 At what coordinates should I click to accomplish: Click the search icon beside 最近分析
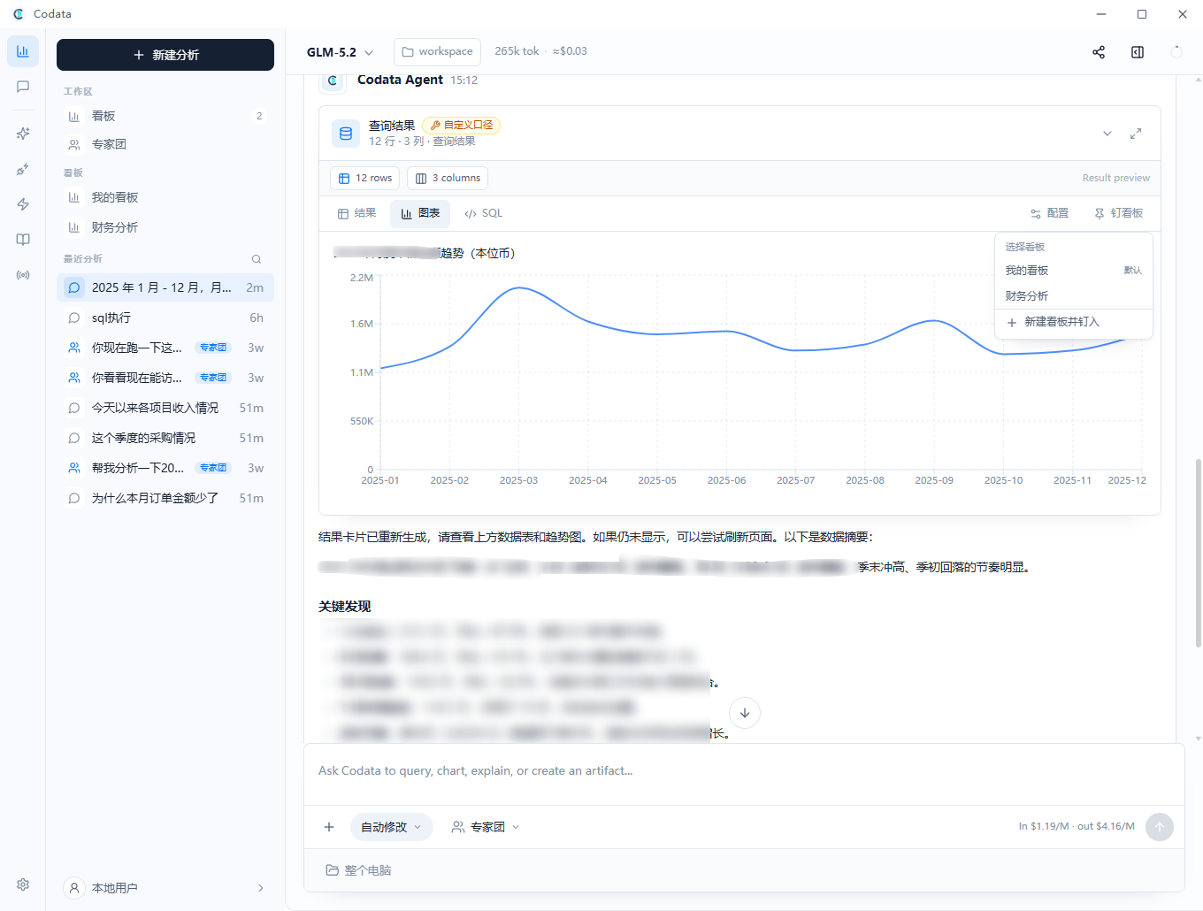click(257, 259)
